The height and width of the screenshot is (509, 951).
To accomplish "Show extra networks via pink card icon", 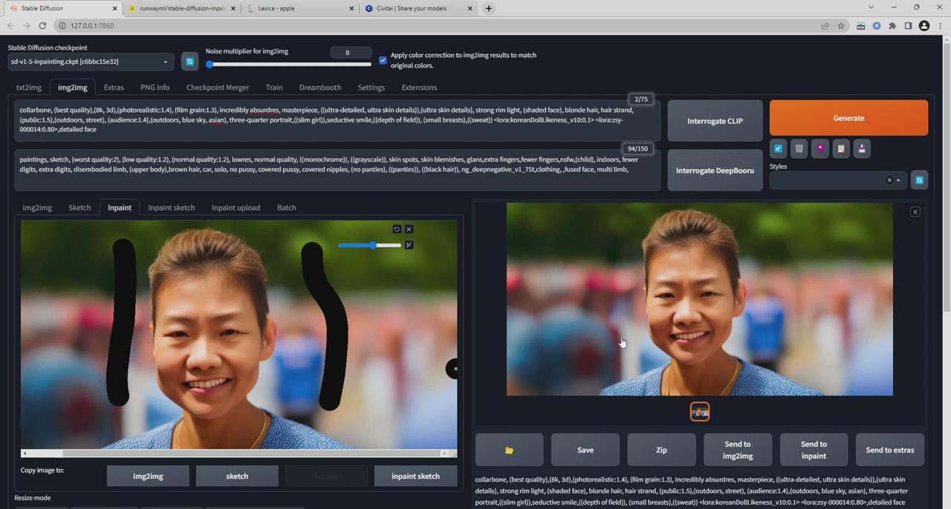I will [820, 148].
